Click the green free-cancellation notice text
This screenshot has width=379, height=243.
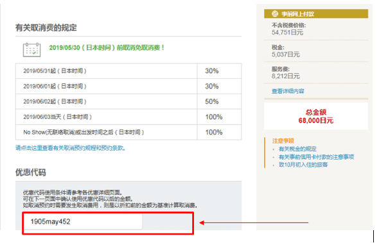pyautogui.click(x=107, y=47)
